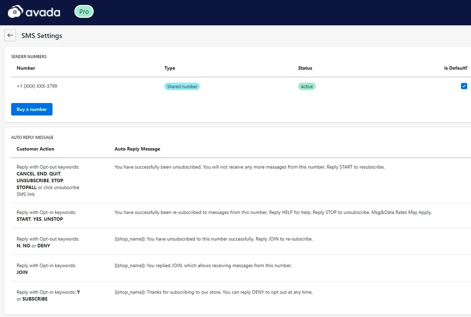Open the successfully been unsubscribed reply message

coord(249,167)
